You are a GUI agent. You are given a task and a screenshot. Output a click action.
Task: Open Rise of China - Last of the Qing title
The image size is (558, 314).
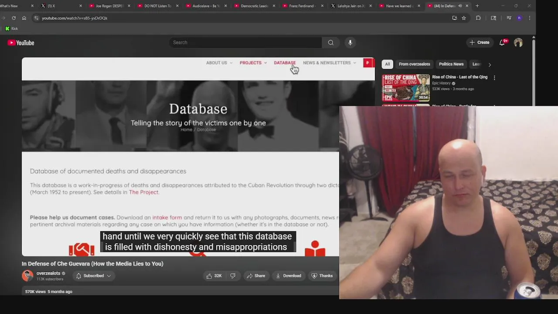(x=459, y=77)
